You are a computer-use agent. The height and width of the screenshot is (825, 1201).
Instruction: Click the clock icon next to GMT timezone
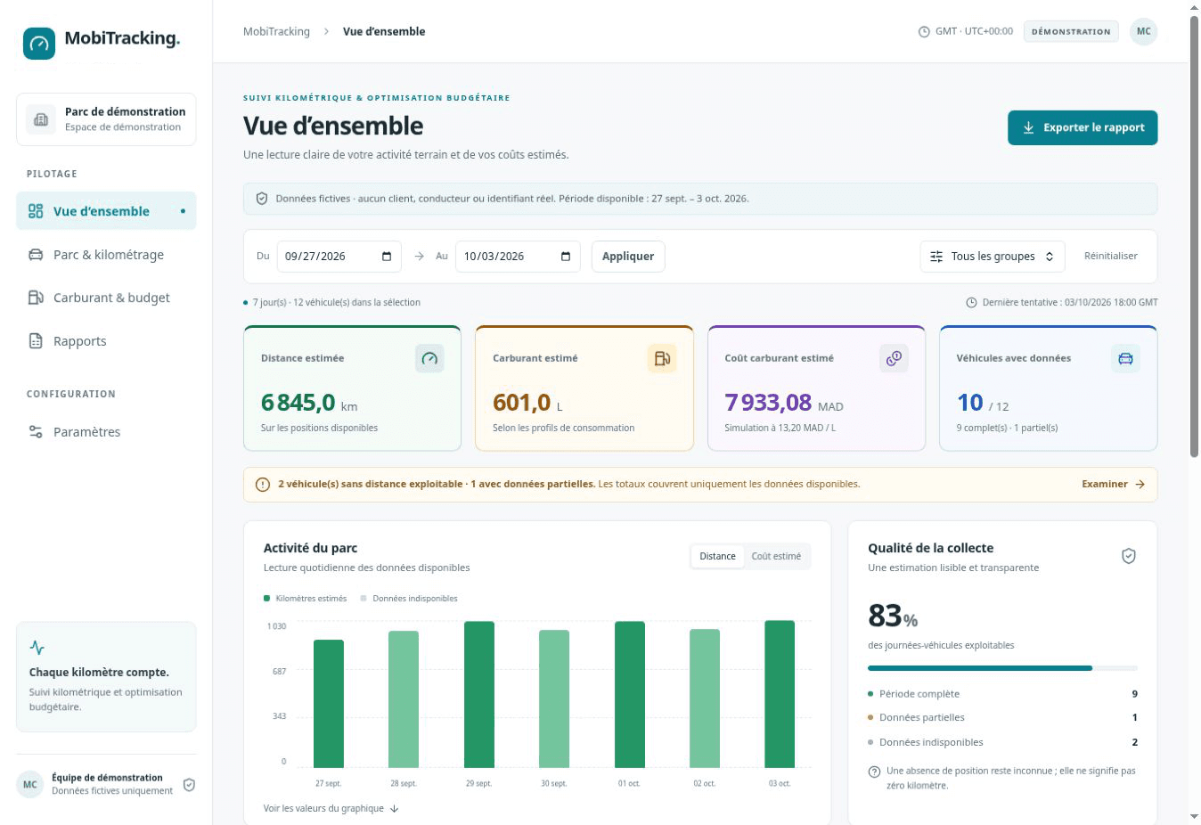point(924,32)
